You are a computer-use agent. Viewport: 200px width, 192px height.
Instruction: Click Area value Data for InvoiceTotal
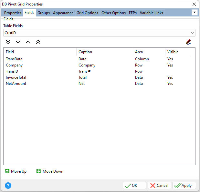point(139,77)
